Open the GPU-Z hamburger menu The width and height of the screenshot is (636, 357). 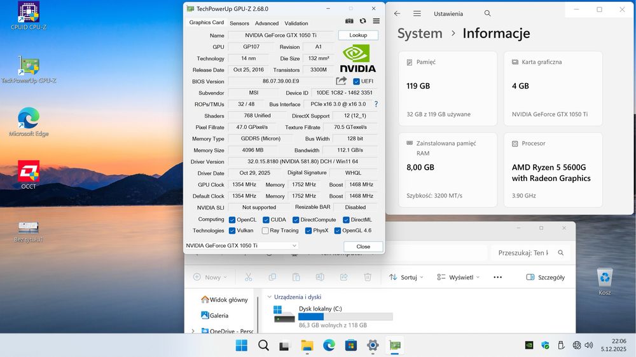click(377, 21)
